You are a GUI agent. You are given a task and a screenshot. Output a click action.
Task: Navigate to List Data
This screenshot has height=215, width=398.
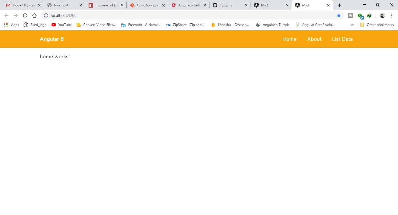coord(342,39)
